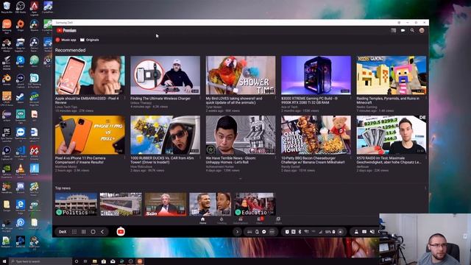471x265 pixels.
Task: Click title 'Apple should be EMBARRASSED - Pixel 4 Review'
Action: point(87,100)
